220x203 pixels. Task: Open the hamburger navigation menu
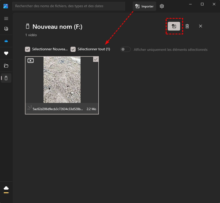[6, 18]
